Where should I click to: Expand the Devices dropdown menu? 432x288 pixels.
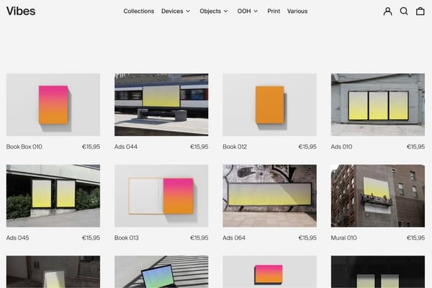tap(176, 12)
